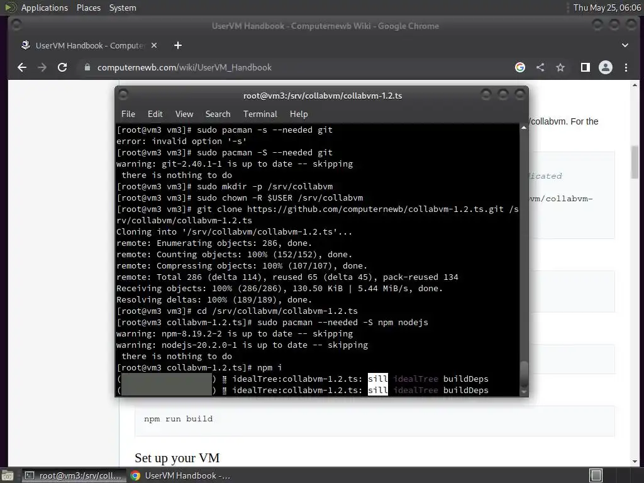Click the address bar URL
Image resolution: width=644 pixels, height=483 pixels.
[x=184, y=67]
